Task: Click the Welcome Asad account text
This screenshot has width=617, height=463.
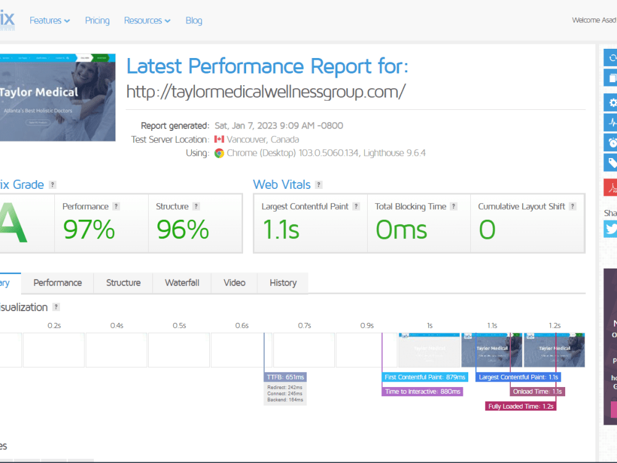Action: [594, 20]
